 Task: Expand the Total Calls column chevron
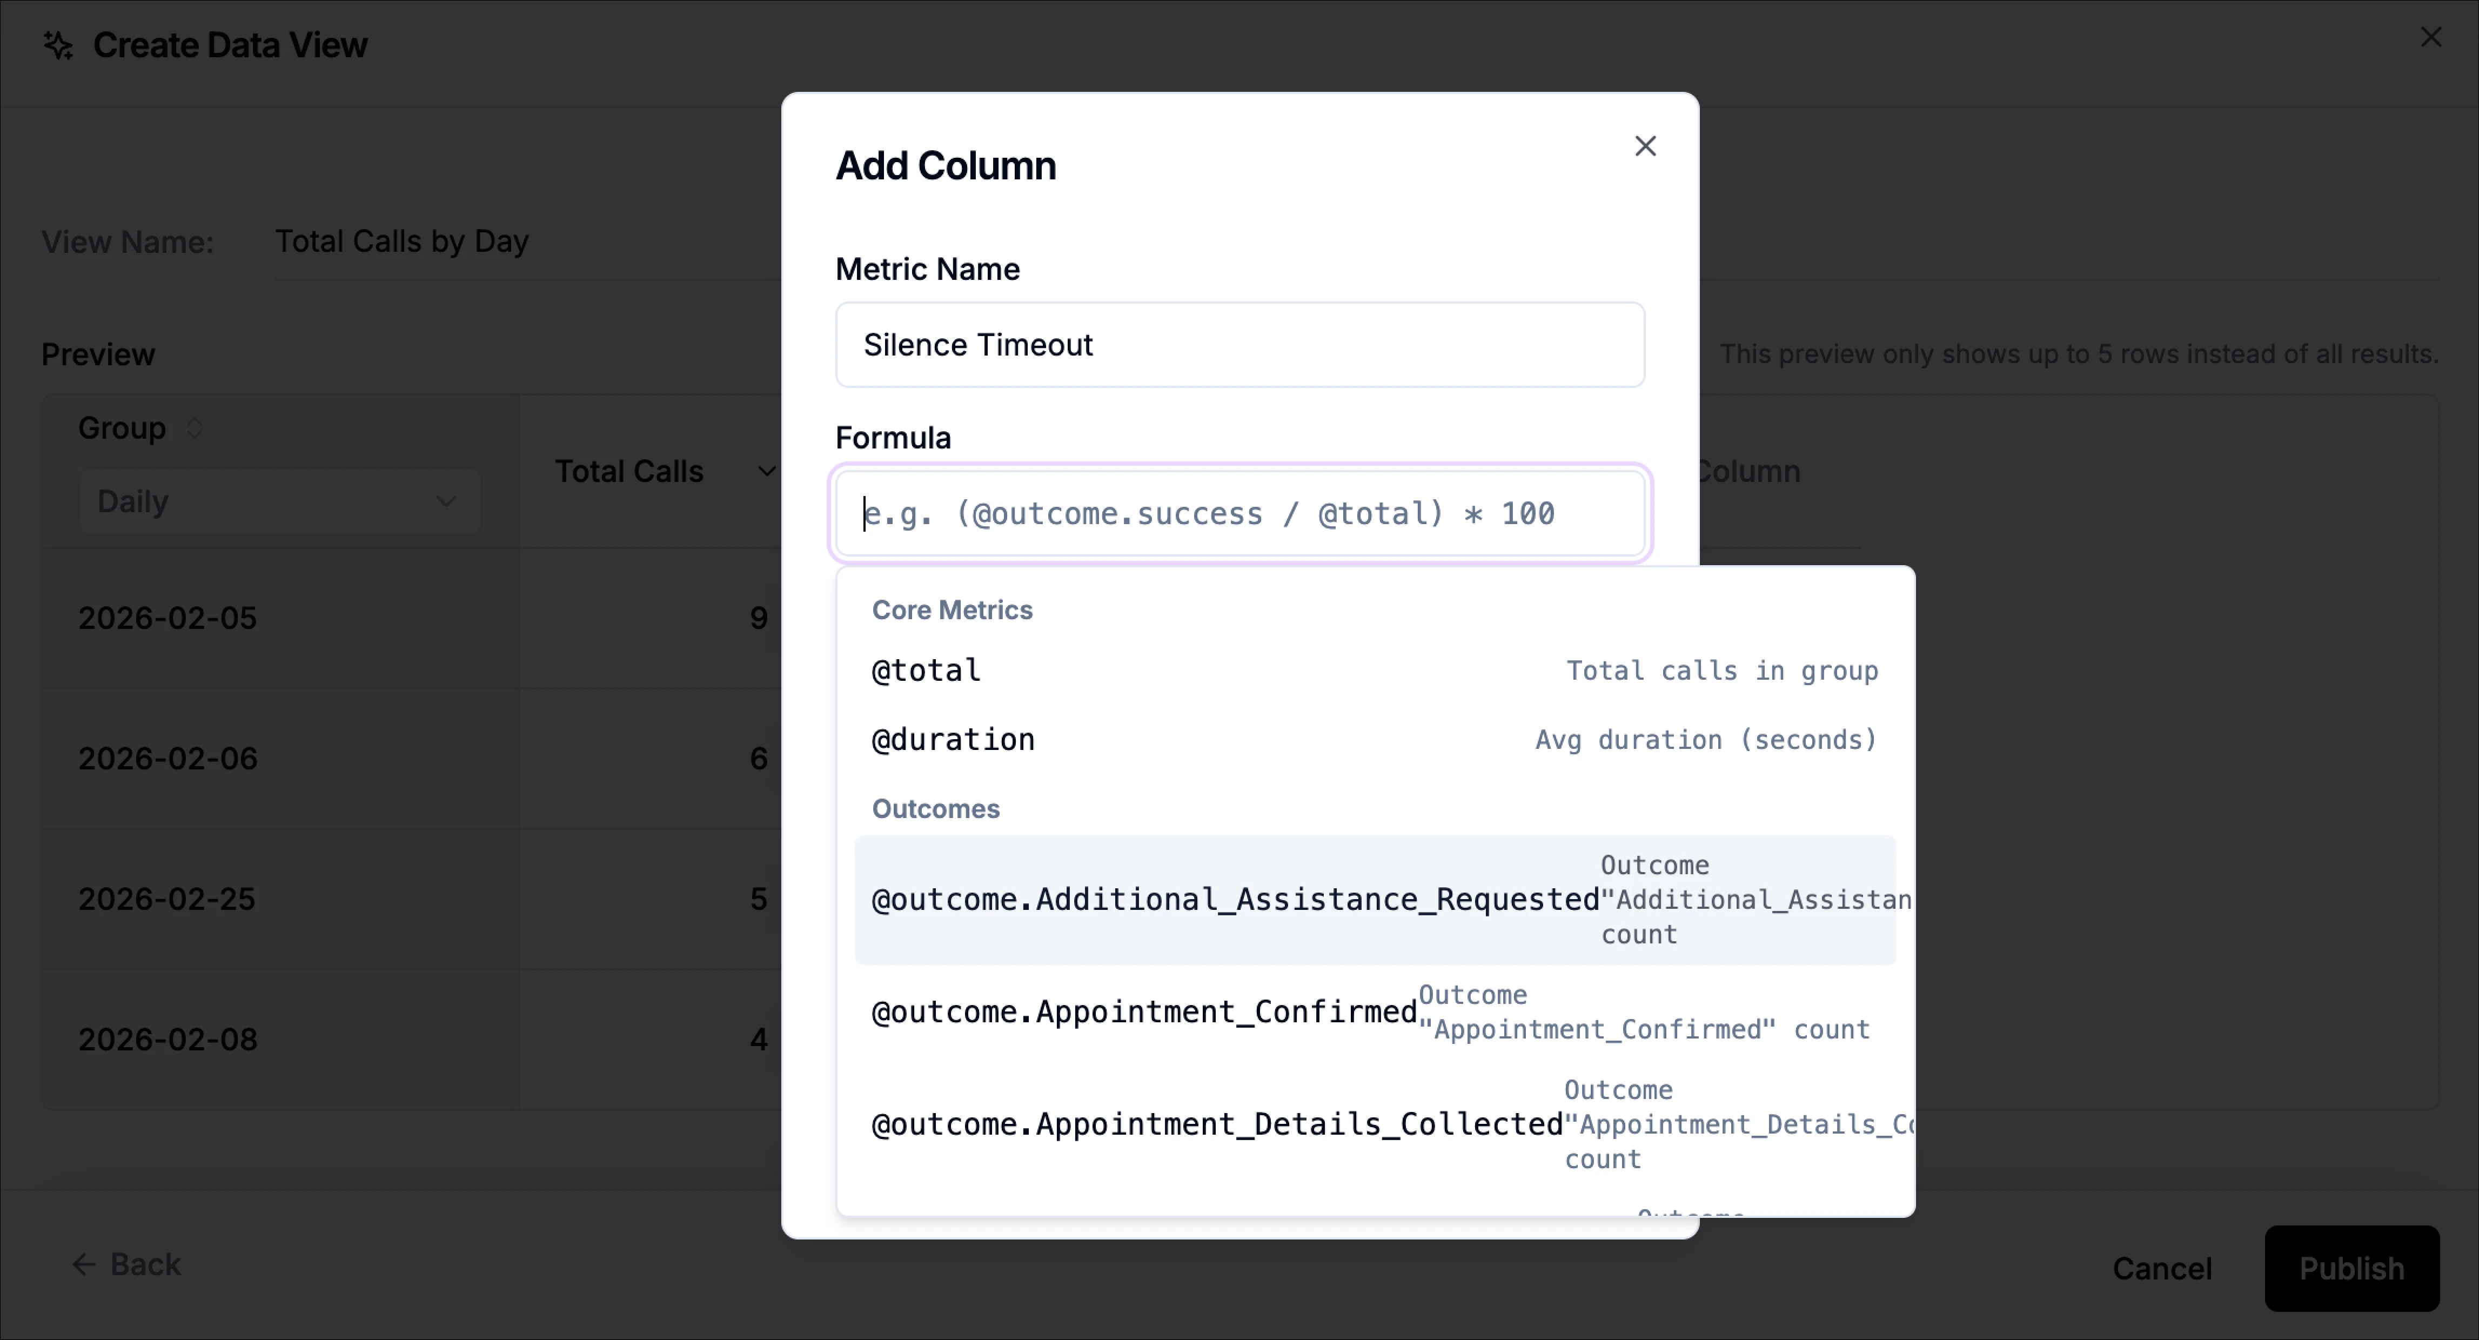[x=766, y=472]
